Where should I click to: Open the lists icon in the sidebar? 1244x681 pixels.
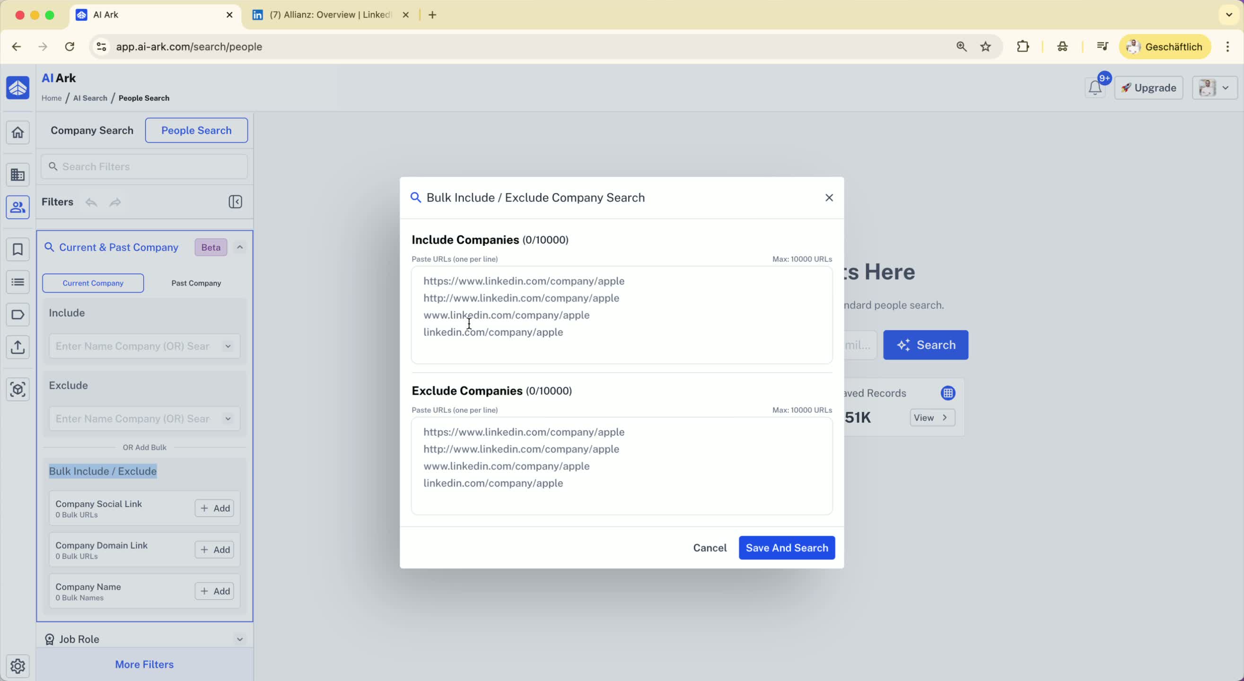[x=18, y=281]
